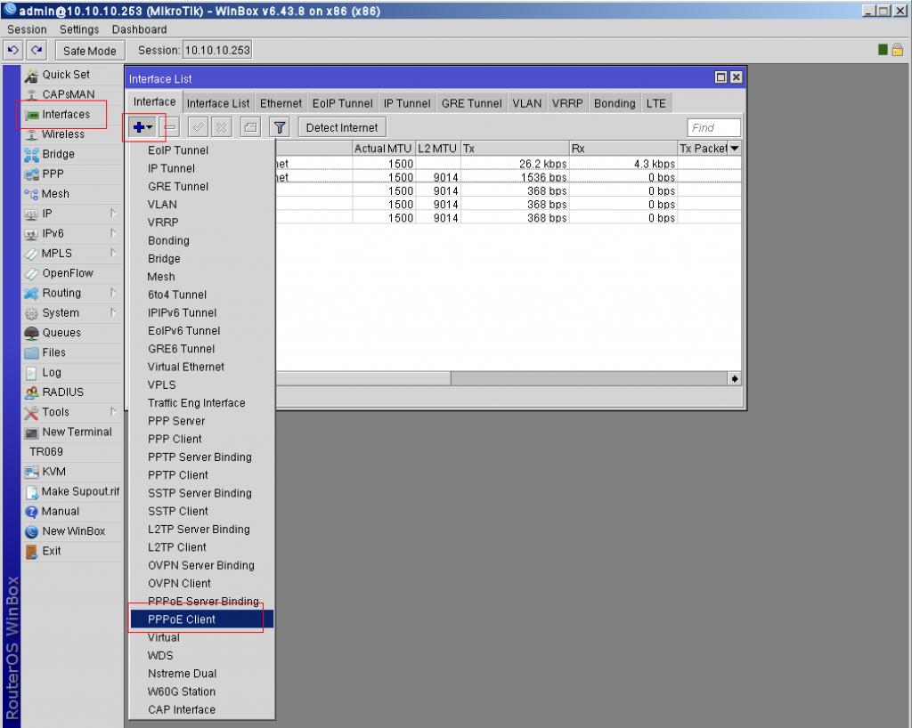912x728 pixels.
Task: Switch to the Interface List tab
Action: click(x=218, y=103)
